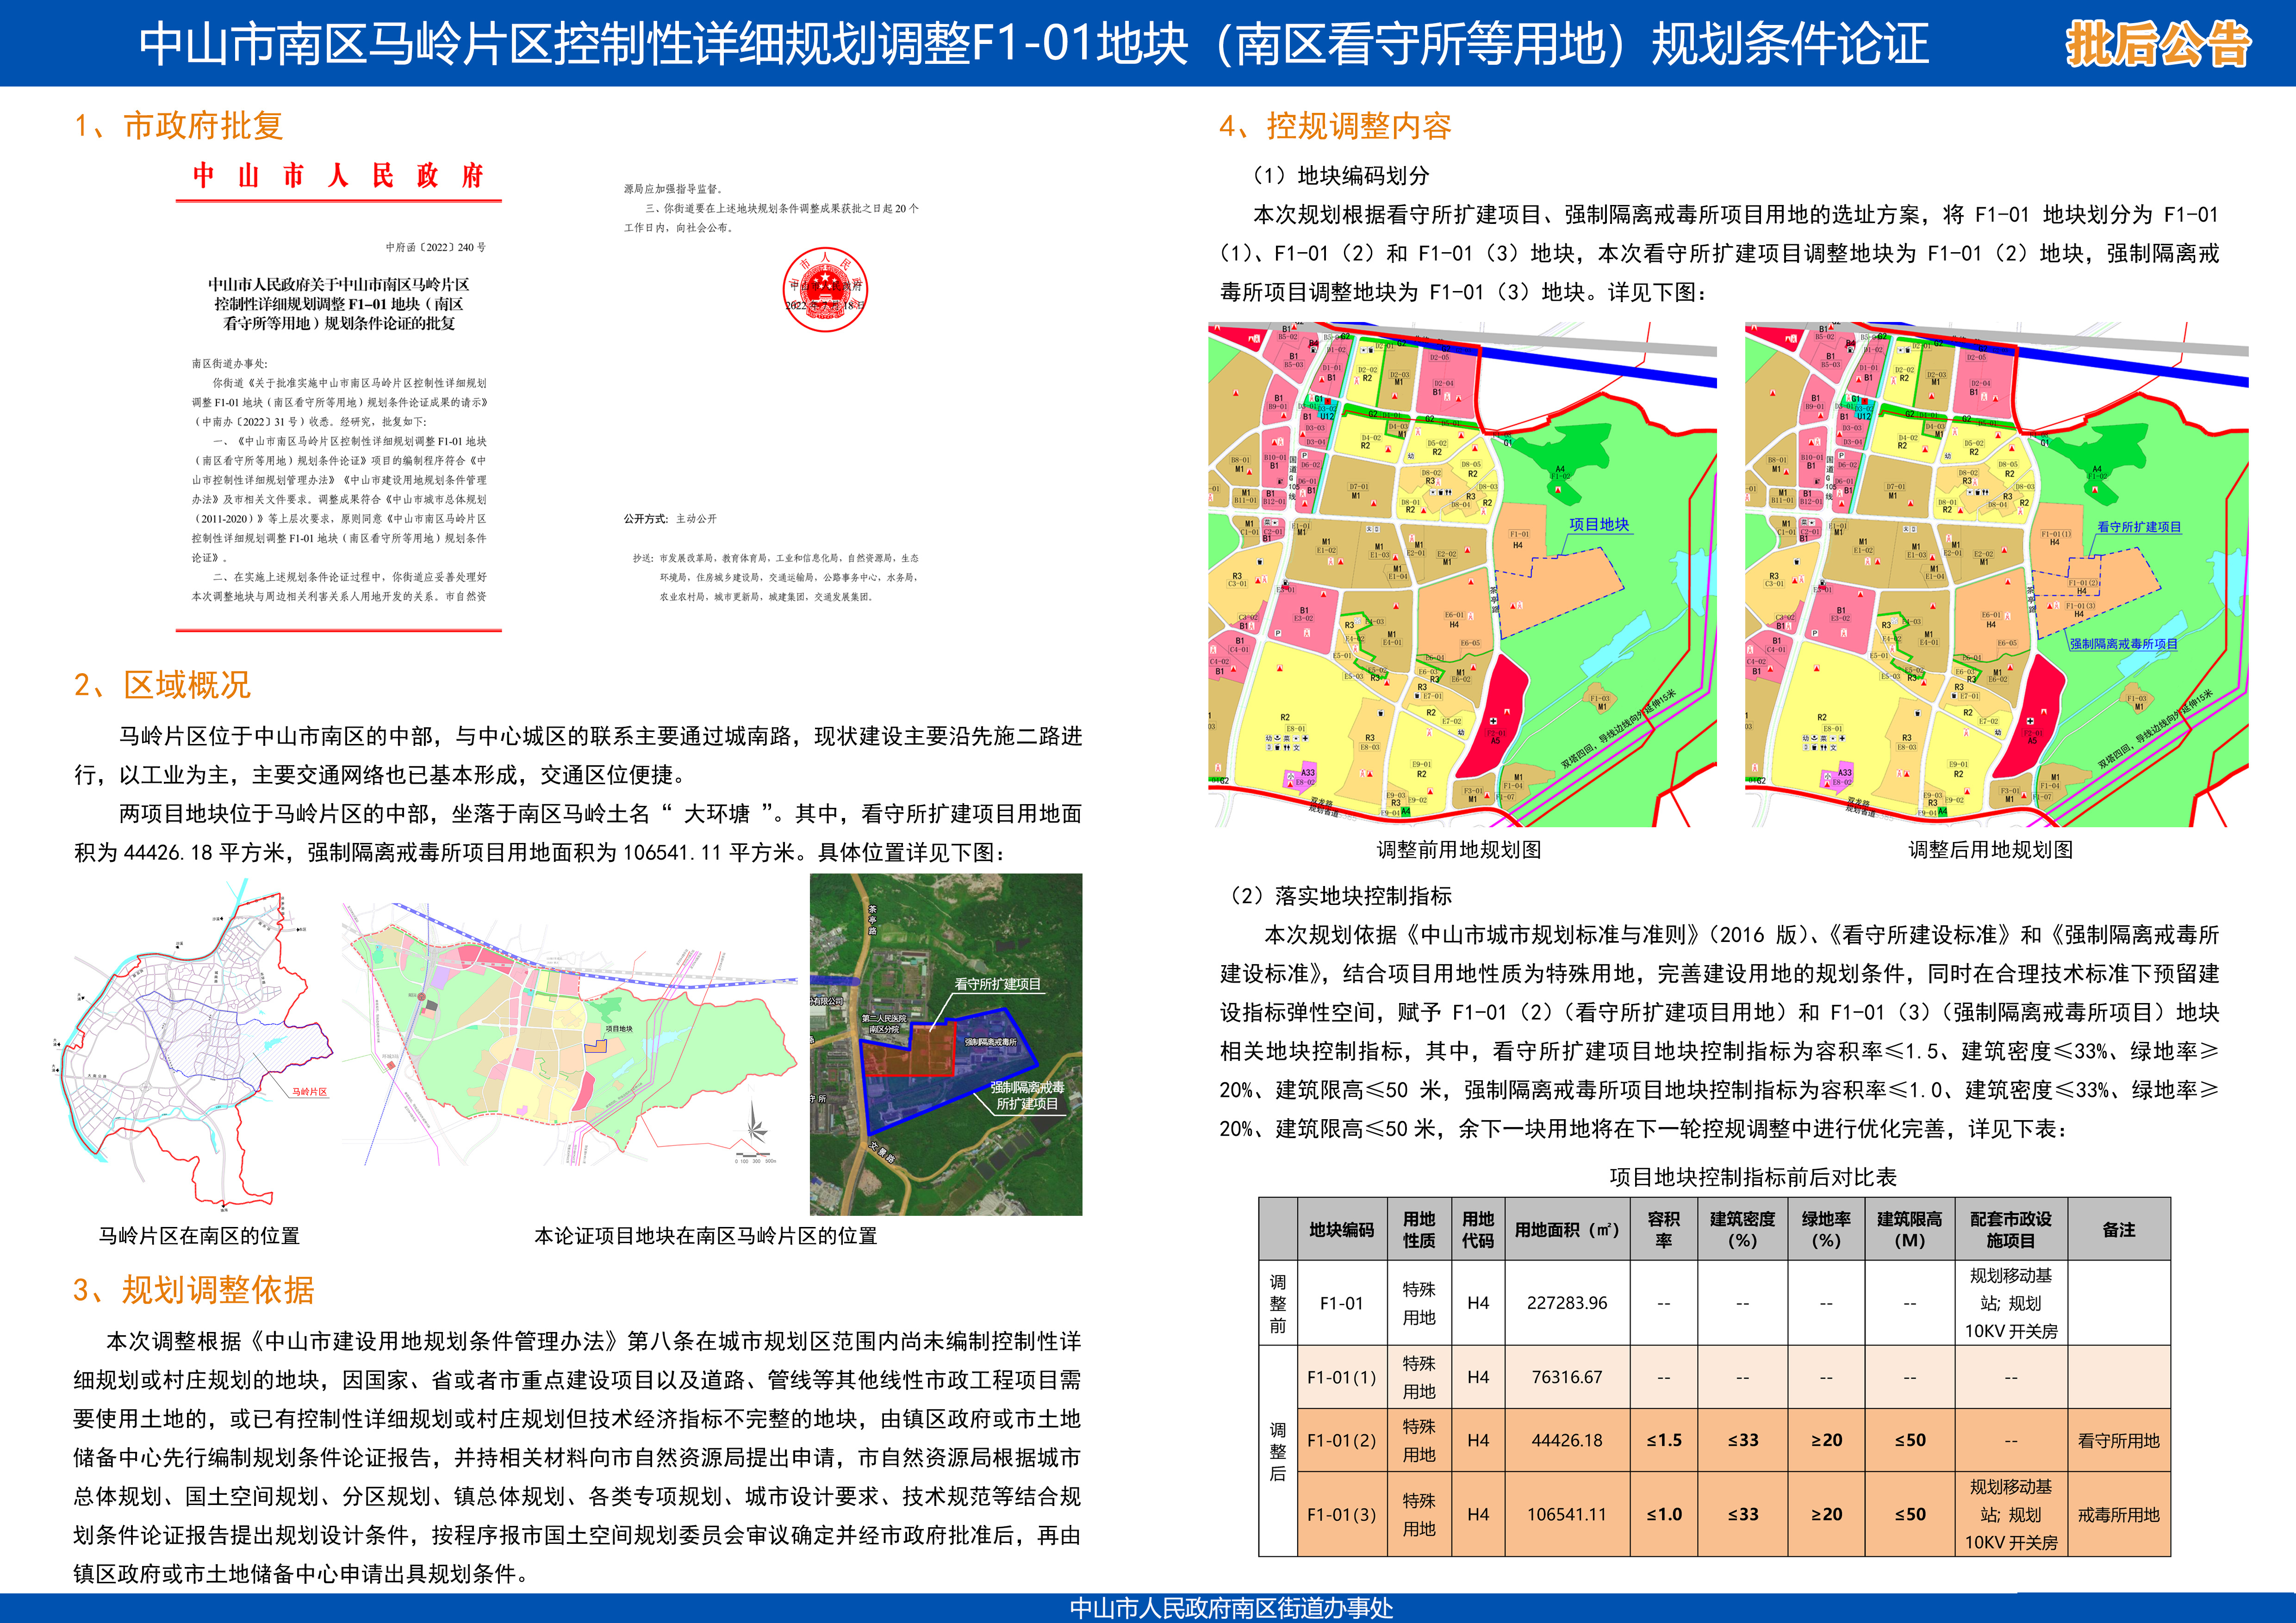Image resolution: width=2296 pixels, height=1623 pixels.
Task: Click the 戒毒所用地 remark cell
Action: (x=2119, y=1514)
